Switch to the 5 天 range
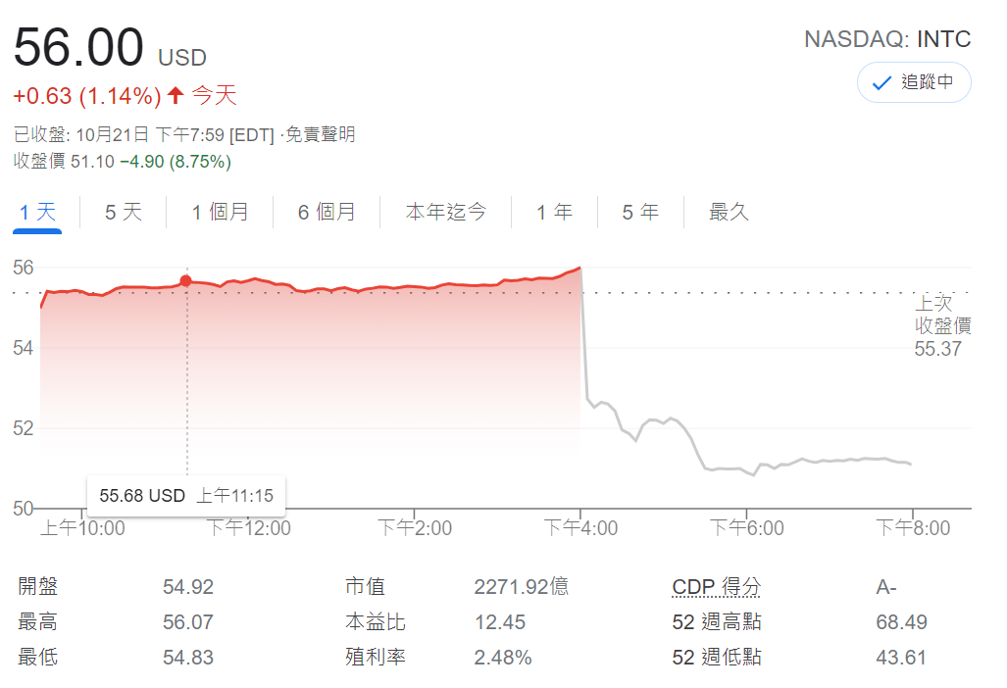1007x688 pixels. point(124,212)
